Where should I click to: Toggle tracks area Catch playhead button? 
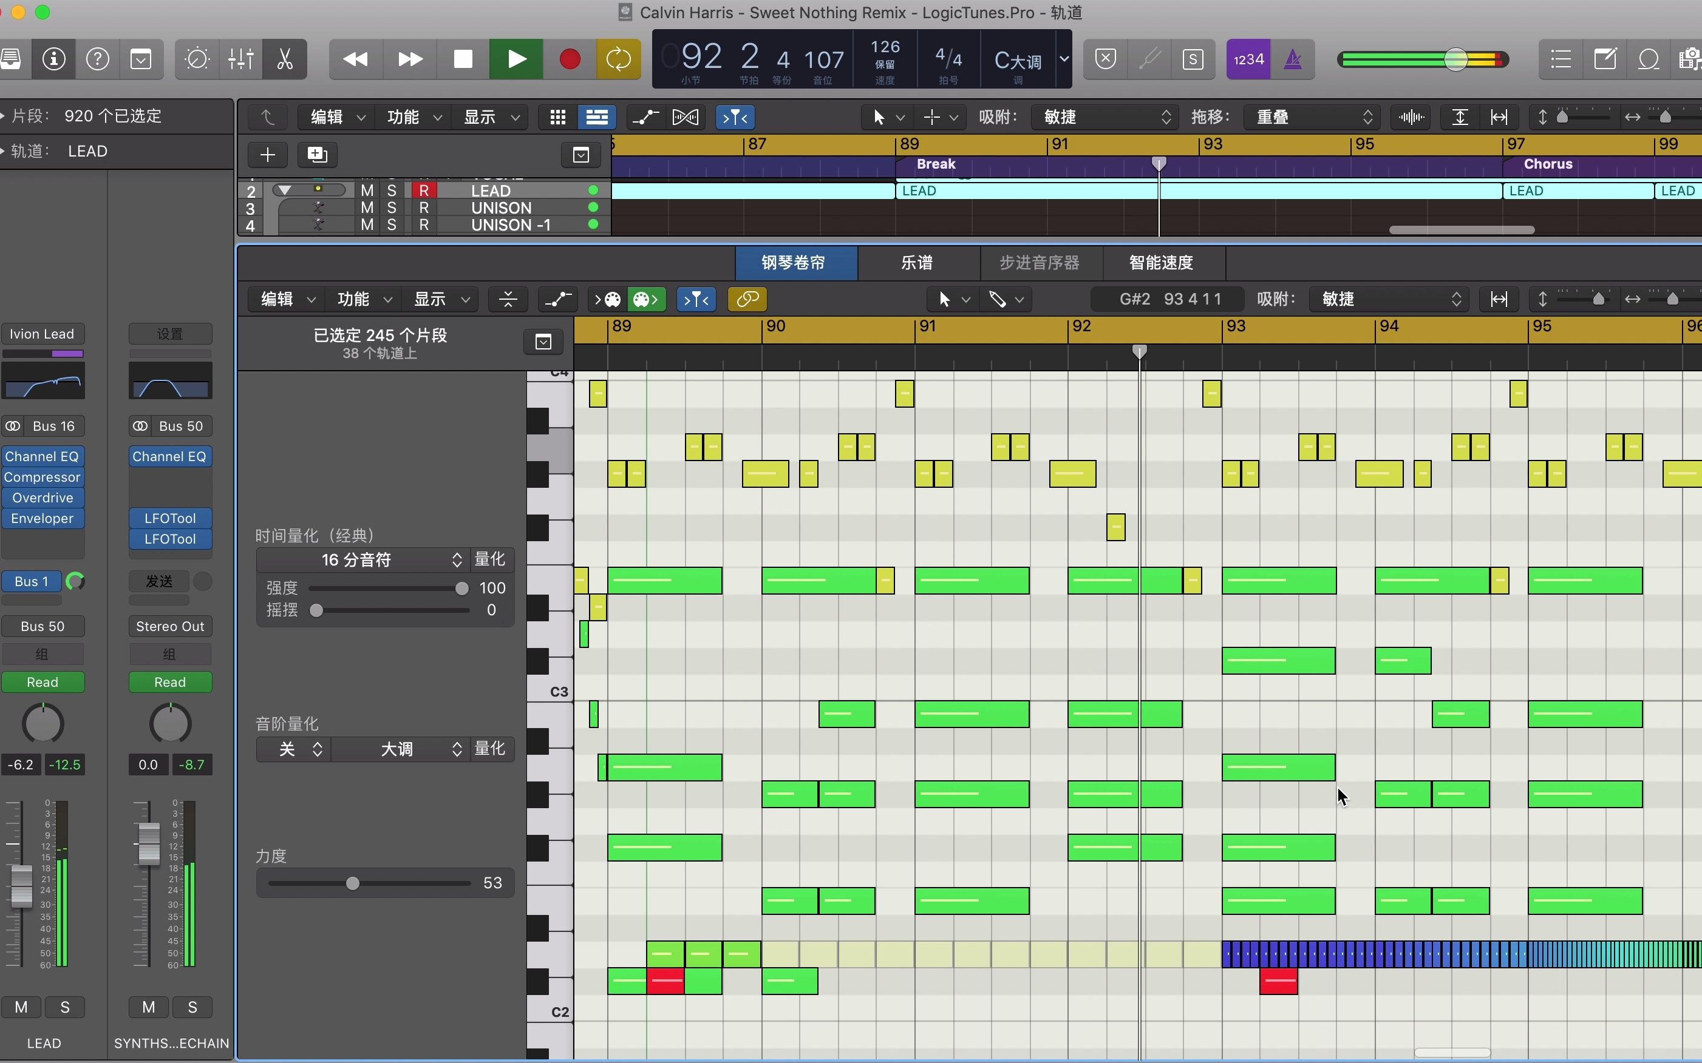735,116
